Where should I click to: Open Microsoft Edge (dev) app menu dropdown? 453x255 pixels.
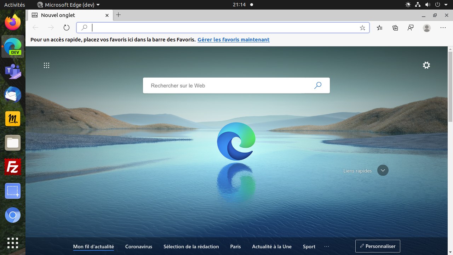click(x=68, y=5)
